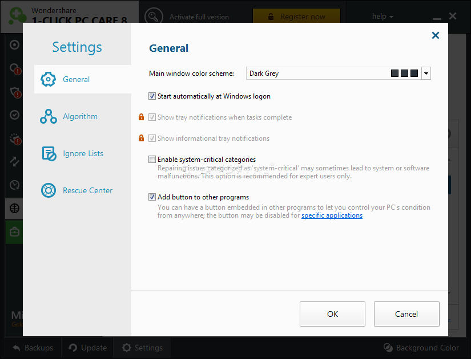Click the Update button label

pyautogui.click(x=94, y=348)
